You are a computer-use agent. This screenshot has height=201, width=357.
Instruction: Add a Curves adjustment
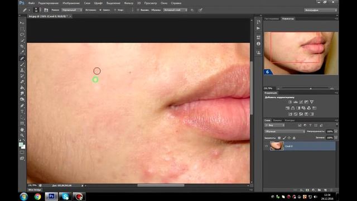[301, 102]
